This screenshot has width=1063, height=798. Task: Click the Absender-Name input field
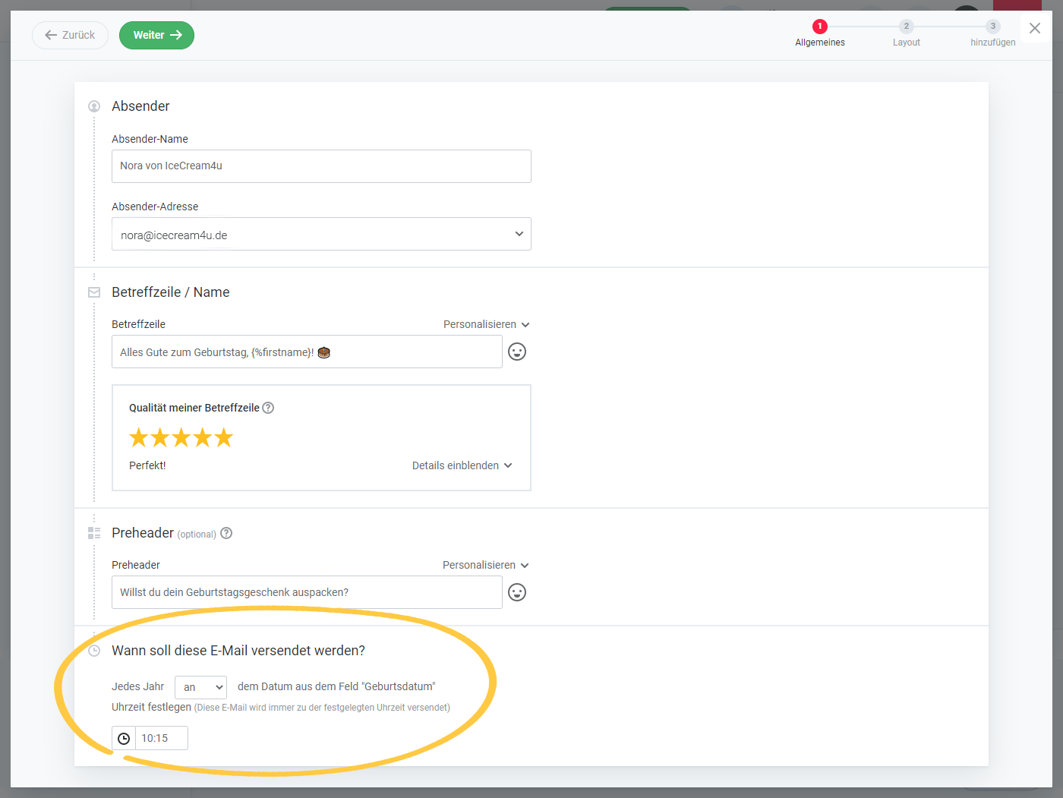tap(321, 166)
